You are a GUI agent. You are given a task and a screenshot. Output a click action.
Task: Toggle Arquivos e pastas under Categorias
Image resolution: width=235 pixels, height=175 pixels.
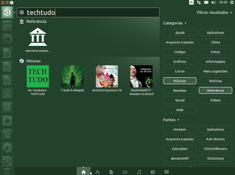(x=180, y=42)
